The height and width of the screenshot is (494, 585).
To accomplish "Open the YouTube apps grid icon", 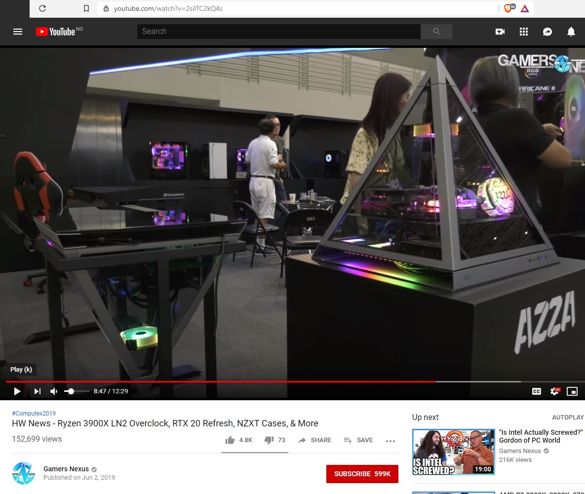I will click(523, 32).
